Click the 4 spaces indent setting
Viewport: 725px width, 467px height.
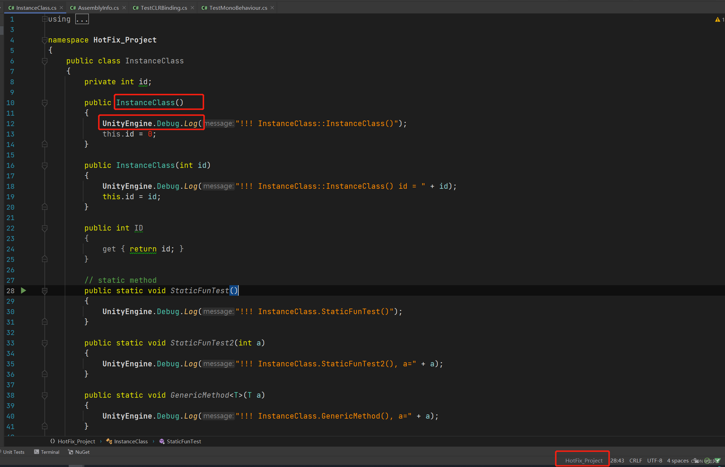pos(678,460)
